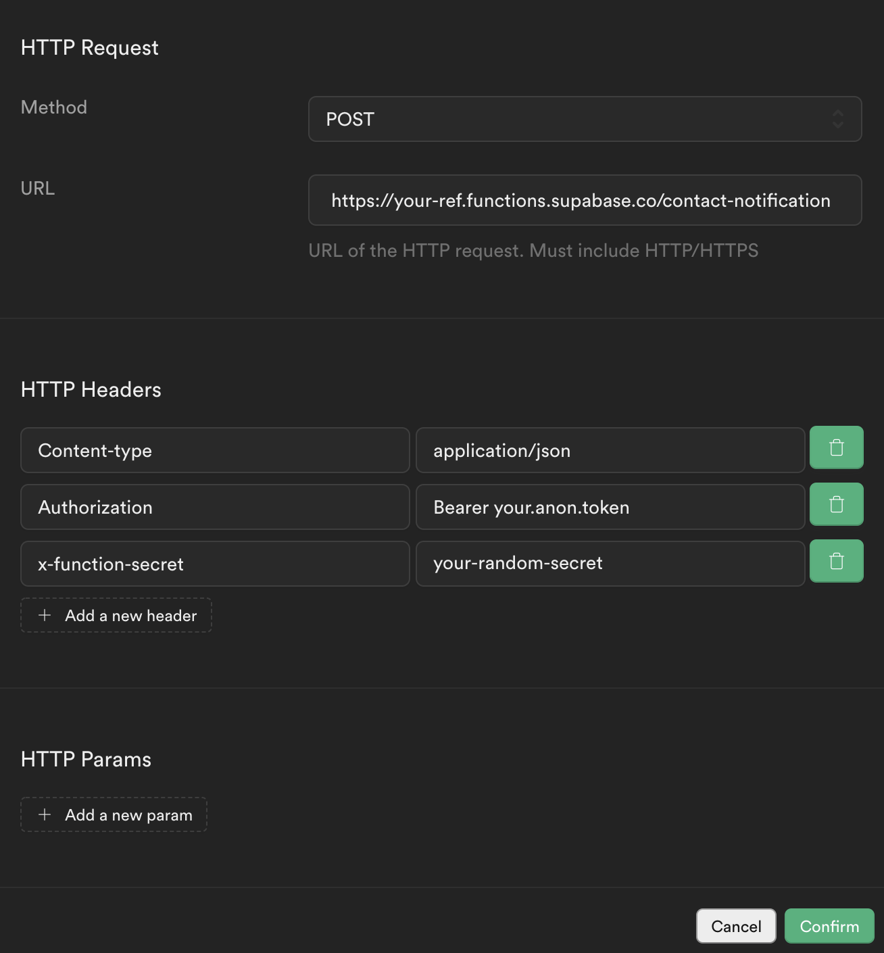
Task: Click the plus icon beside Add a new header
Action: [x=45, y=615]
